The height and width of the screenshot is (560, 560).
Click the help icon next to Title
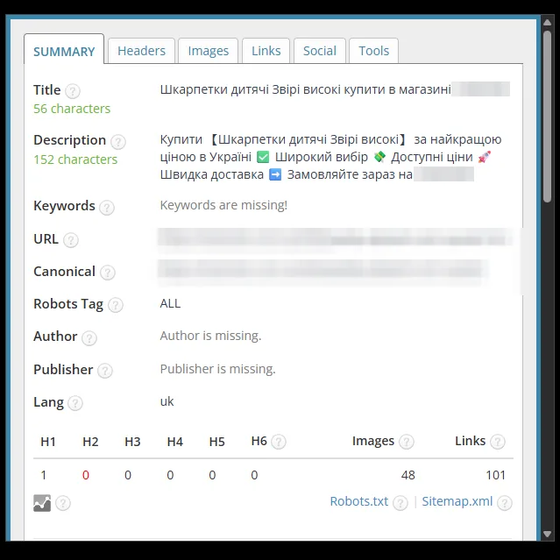(73, 91)
